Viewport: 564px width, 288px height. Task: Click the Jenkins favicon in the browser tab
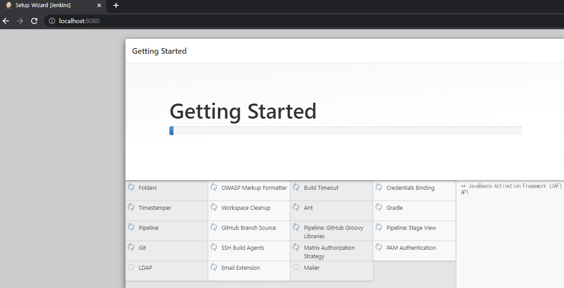pos(8,5)
